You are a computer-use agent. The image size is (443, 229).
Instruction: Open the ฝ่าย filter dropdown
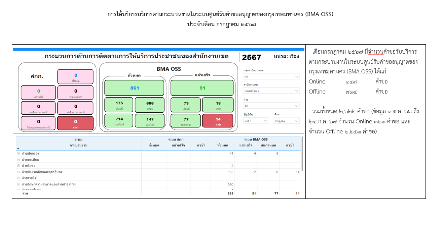(x=271, y=106)
